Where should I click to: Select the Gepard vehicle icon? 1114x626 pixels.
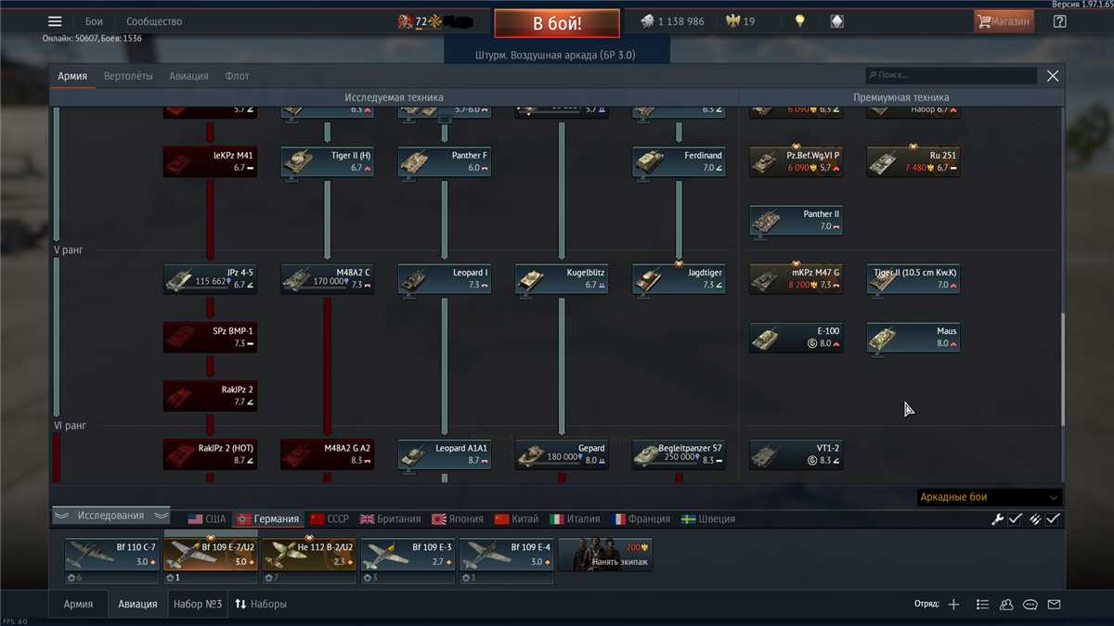563,454
